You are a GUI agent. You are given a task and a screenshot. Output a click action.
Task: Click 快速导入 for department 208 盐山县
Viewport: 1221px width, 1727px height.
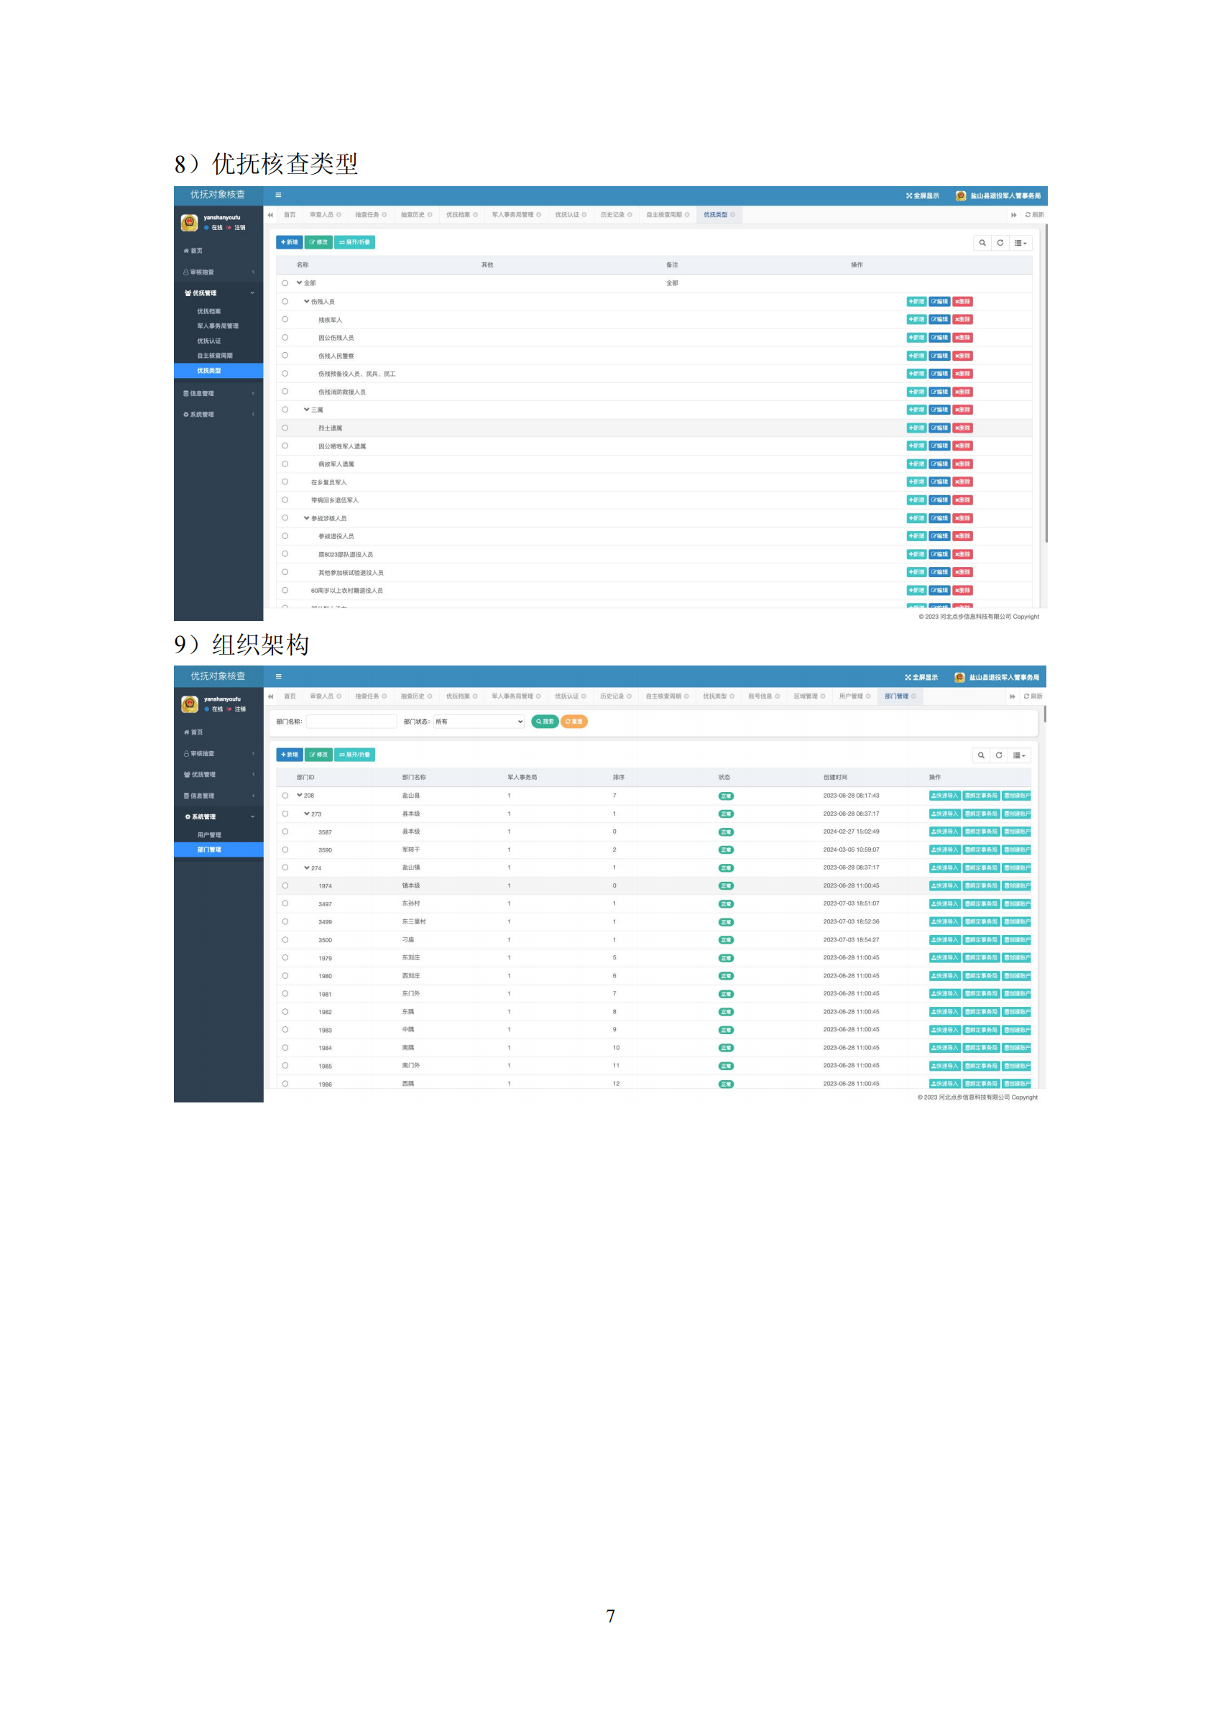(x=944, y=796)
